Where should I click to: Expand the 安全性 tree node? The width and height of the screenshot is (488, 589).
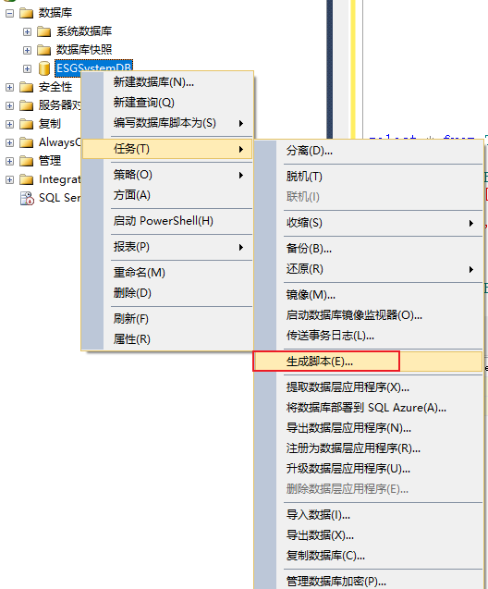coord(10,88)
